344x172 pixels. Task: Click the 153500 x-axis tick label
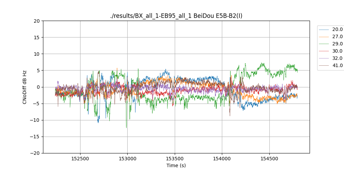tap(175, 159)
